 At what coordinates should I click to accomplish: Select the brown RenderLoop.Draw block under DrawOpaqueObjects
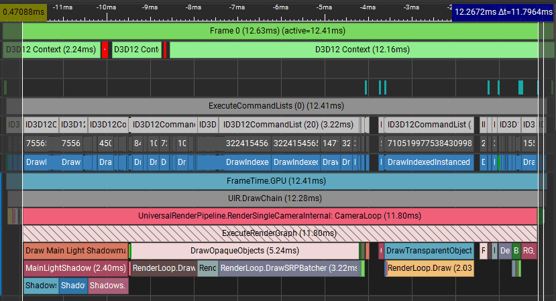(164, 268)
